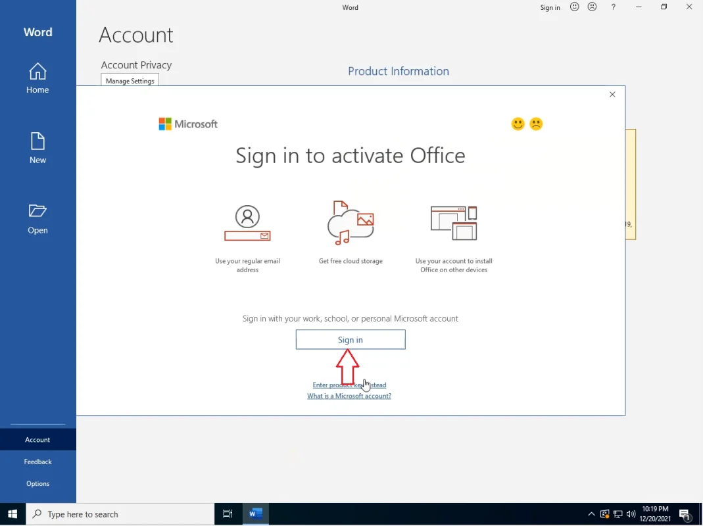Click Manage Settings under Account Privacy
703x526 pixels.
[x=130, y=81]
